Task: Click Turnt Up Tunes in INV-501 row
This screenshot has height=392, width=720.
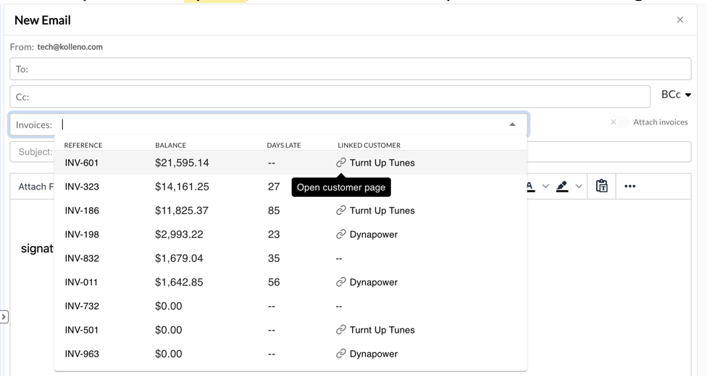Action: point(382,330)
